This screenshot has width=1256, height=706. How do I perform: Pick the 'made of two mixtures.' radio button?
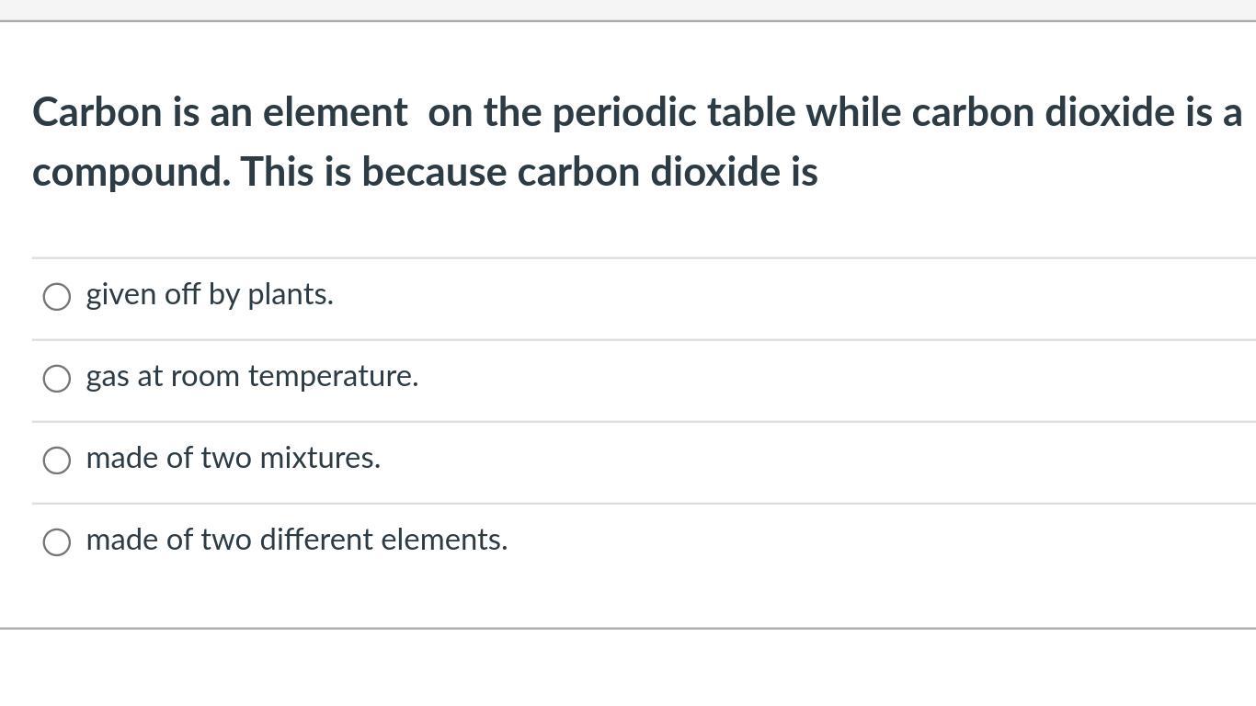57,460
